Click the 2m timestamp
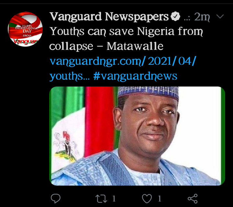233x207 pixels. tap(202, 17)
